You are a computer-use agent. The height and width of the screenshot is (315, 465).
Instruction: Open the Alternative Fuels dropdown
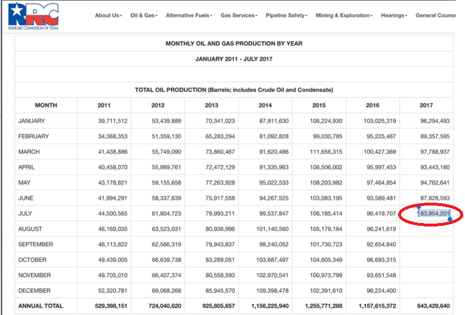coord(189,15)
